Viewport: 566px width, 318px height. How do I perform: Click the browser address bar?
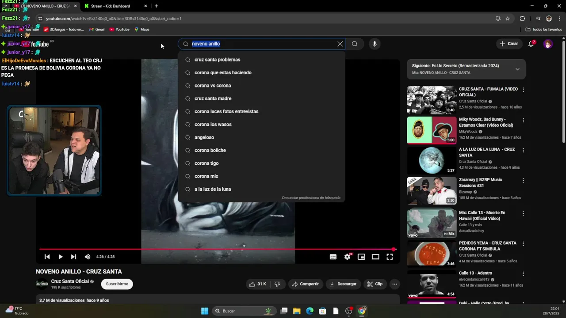tap(265, 19)
